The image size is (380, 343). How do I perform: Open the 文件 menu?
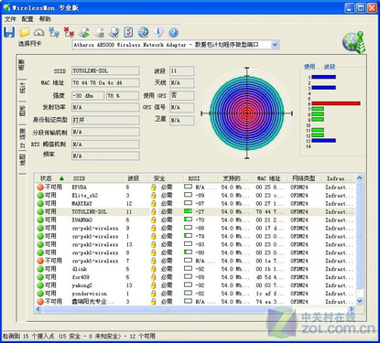[x=10, y=19]
